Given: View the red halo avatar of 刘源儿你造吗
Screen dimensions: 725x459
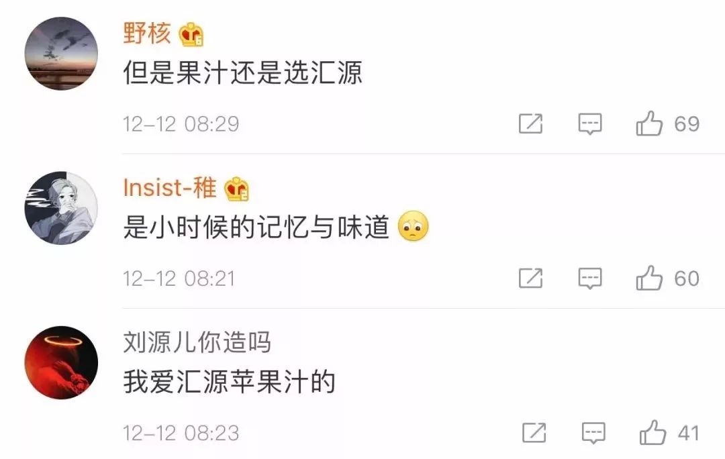Looking at the screenshot, I should pos(61,363).
